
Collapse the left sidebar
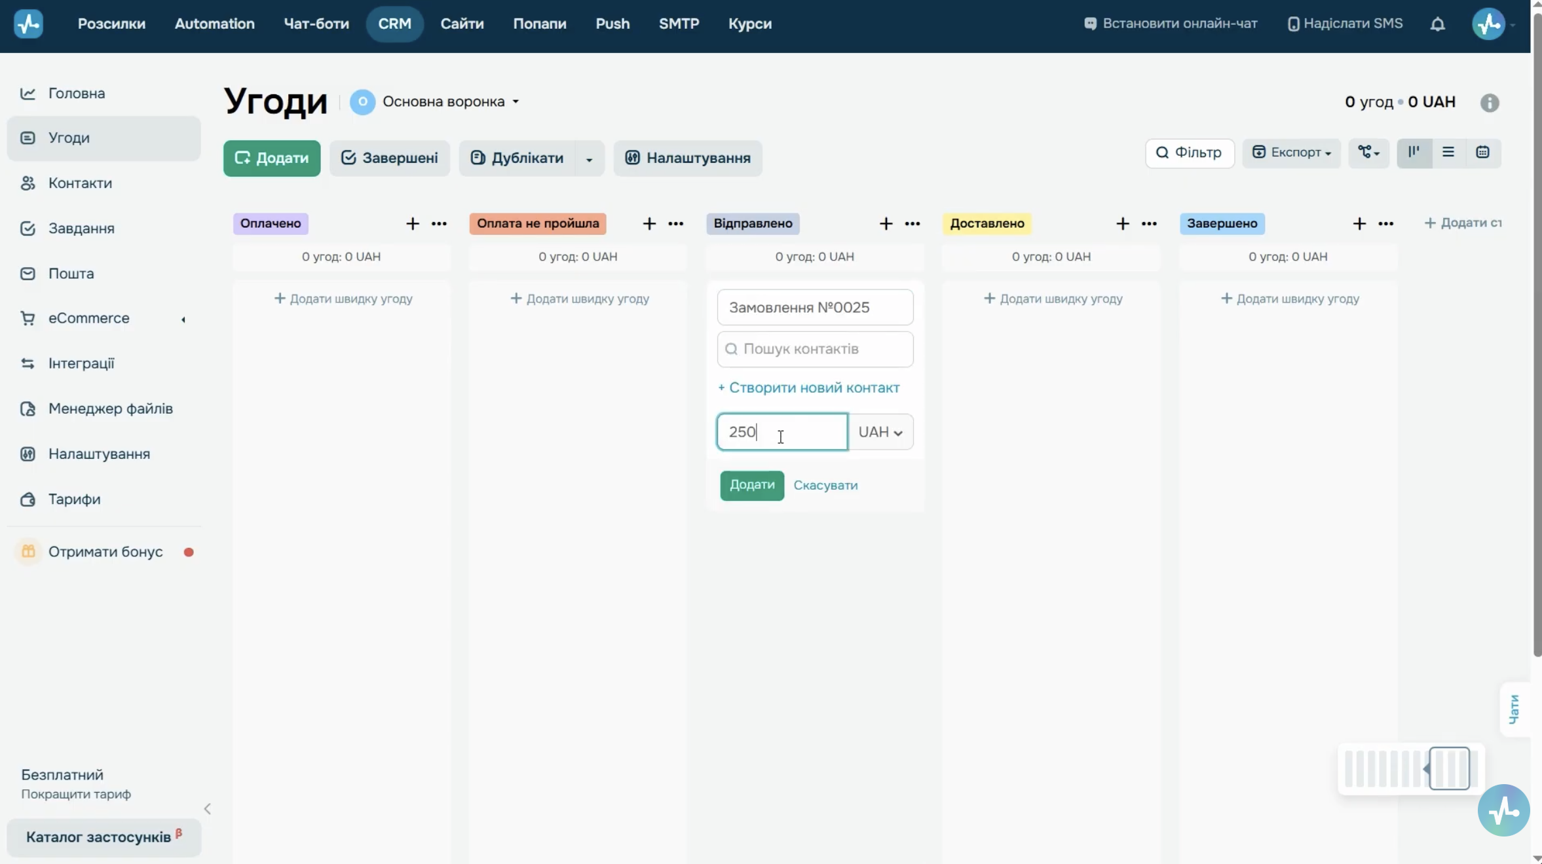click(207, 809)
